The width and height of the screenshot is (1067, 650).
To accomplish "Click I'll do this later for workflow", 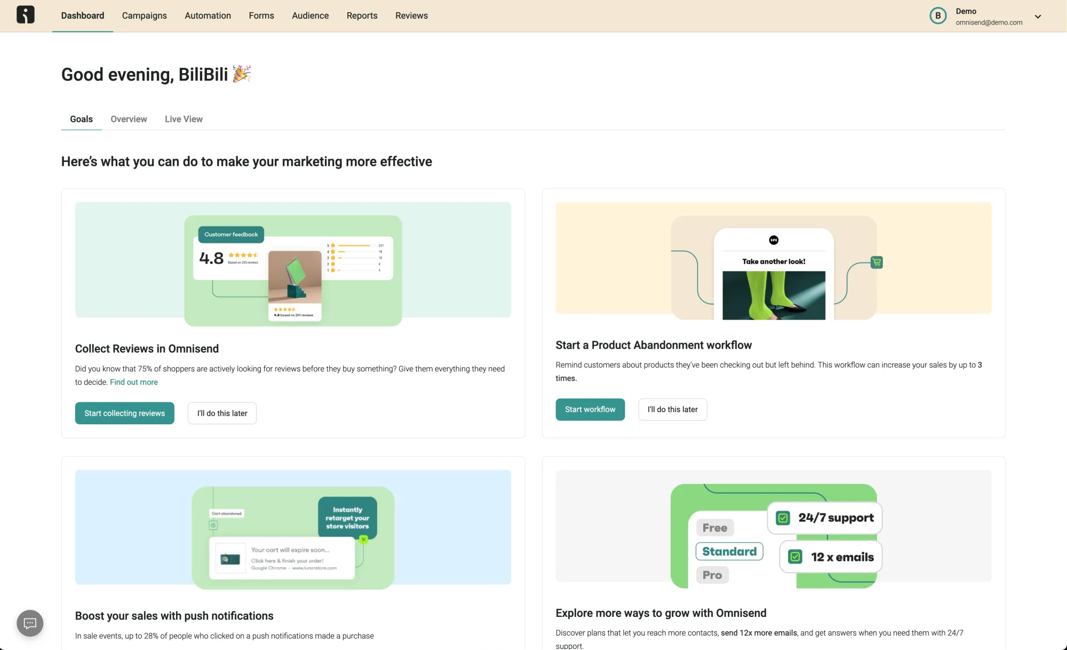I will coord(672,409).
